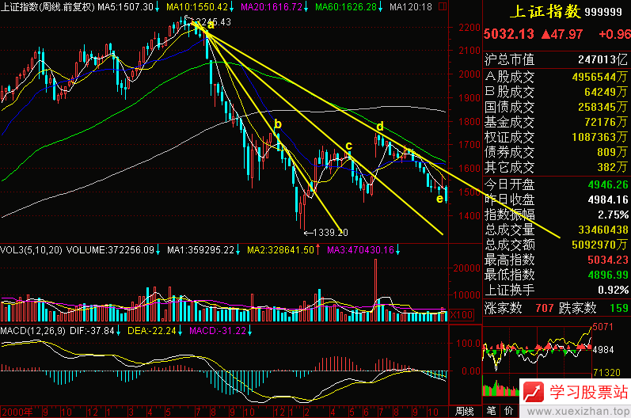Click the MACD:-31.22 value

click(x=217, y=331)
